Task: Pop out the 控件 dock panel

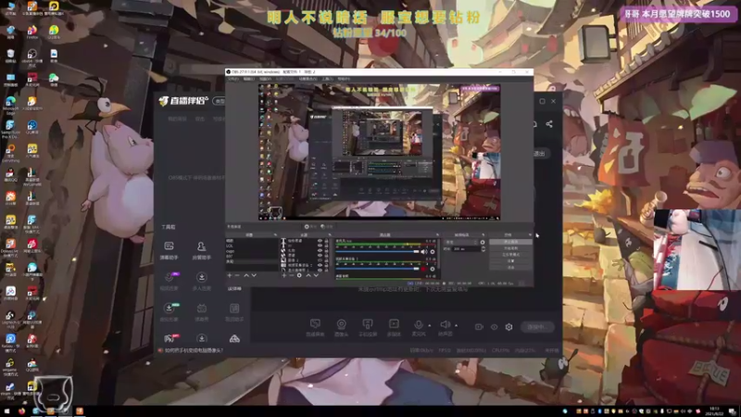Action: pos(530,235)
